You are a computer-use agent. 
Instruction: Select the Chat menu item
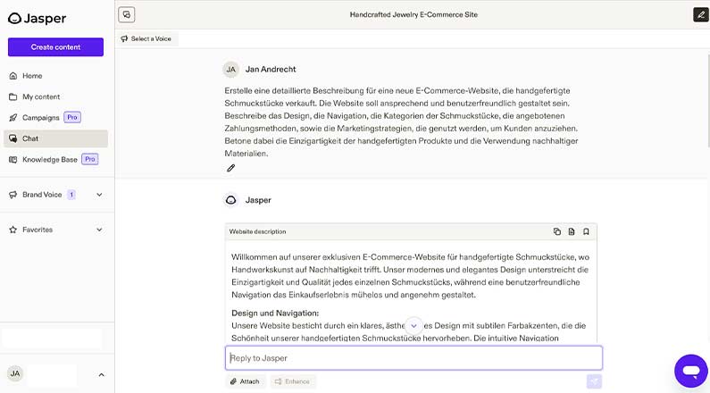(55, 138)
